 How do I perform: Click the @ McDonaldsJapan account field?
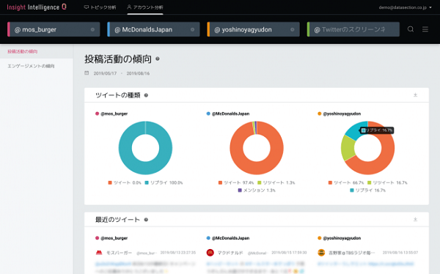tap(153, 29)
